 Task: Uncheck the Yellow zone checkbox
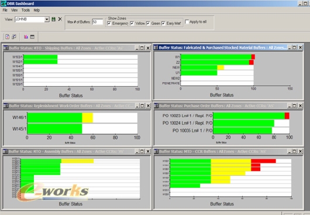coord(132,23)
